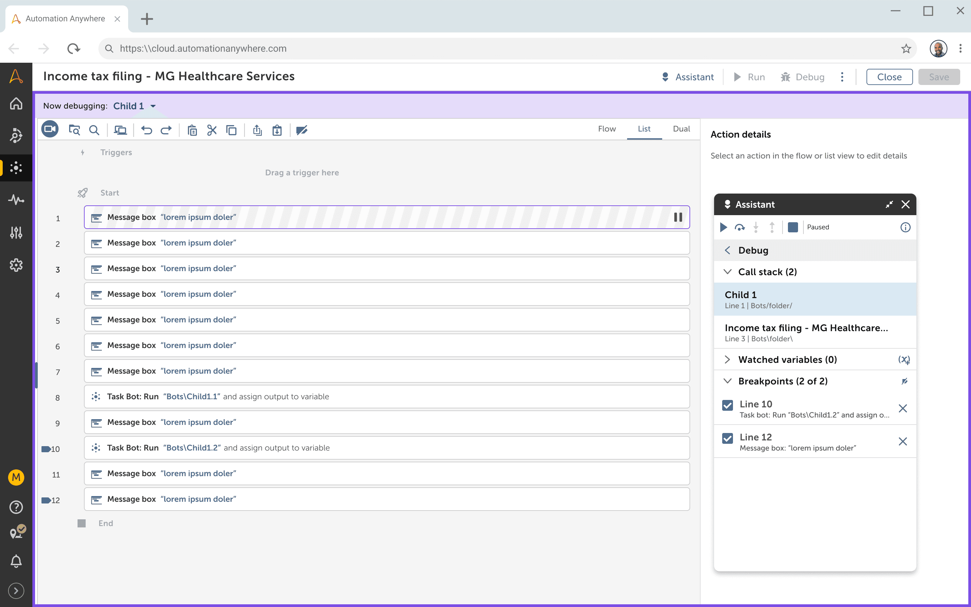
Task: Click the location check icon in sidebar
Action: (x=18, y=531)
